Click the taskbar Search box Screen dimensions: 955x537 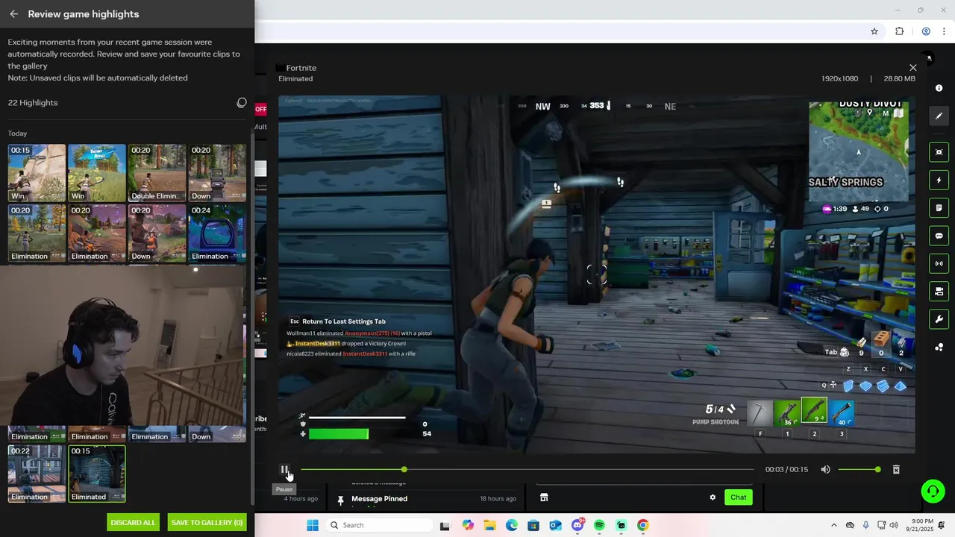378,525
